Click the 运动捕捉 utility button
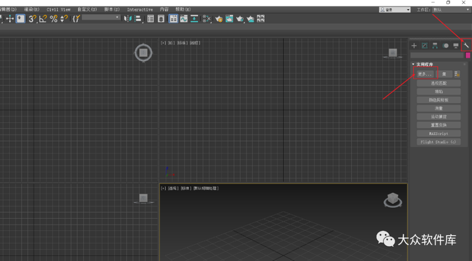 439,117
